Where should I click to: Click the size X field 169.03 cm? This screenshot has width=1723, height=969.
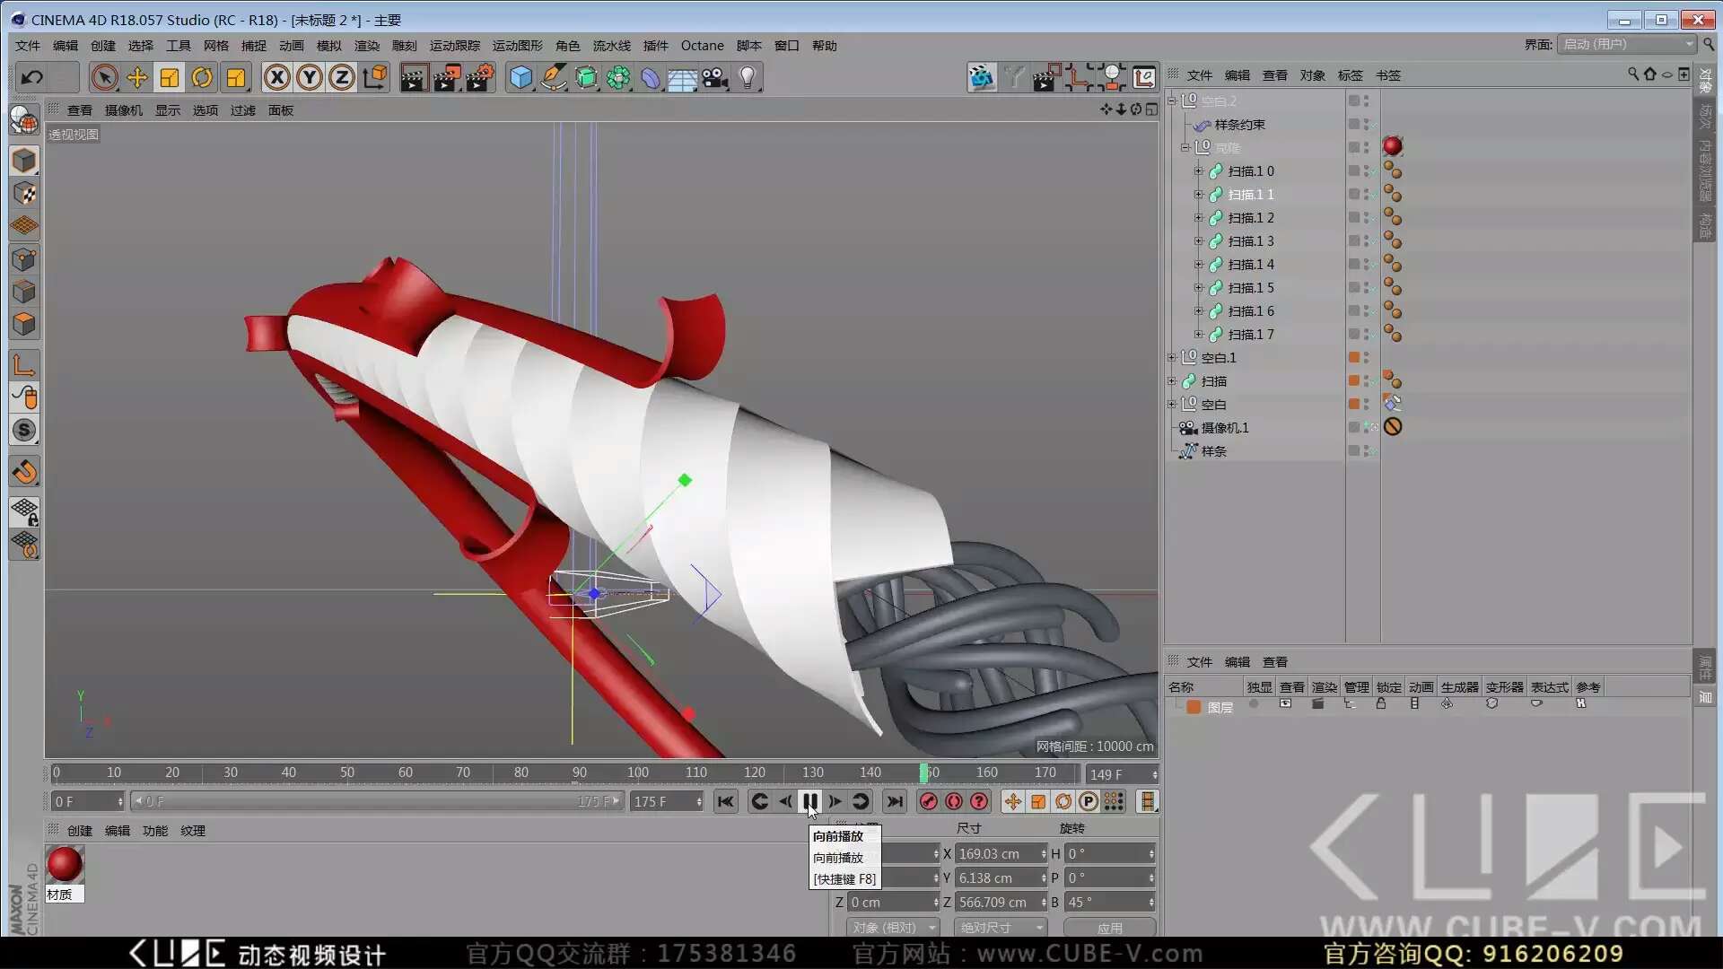(x=997, y=853)
